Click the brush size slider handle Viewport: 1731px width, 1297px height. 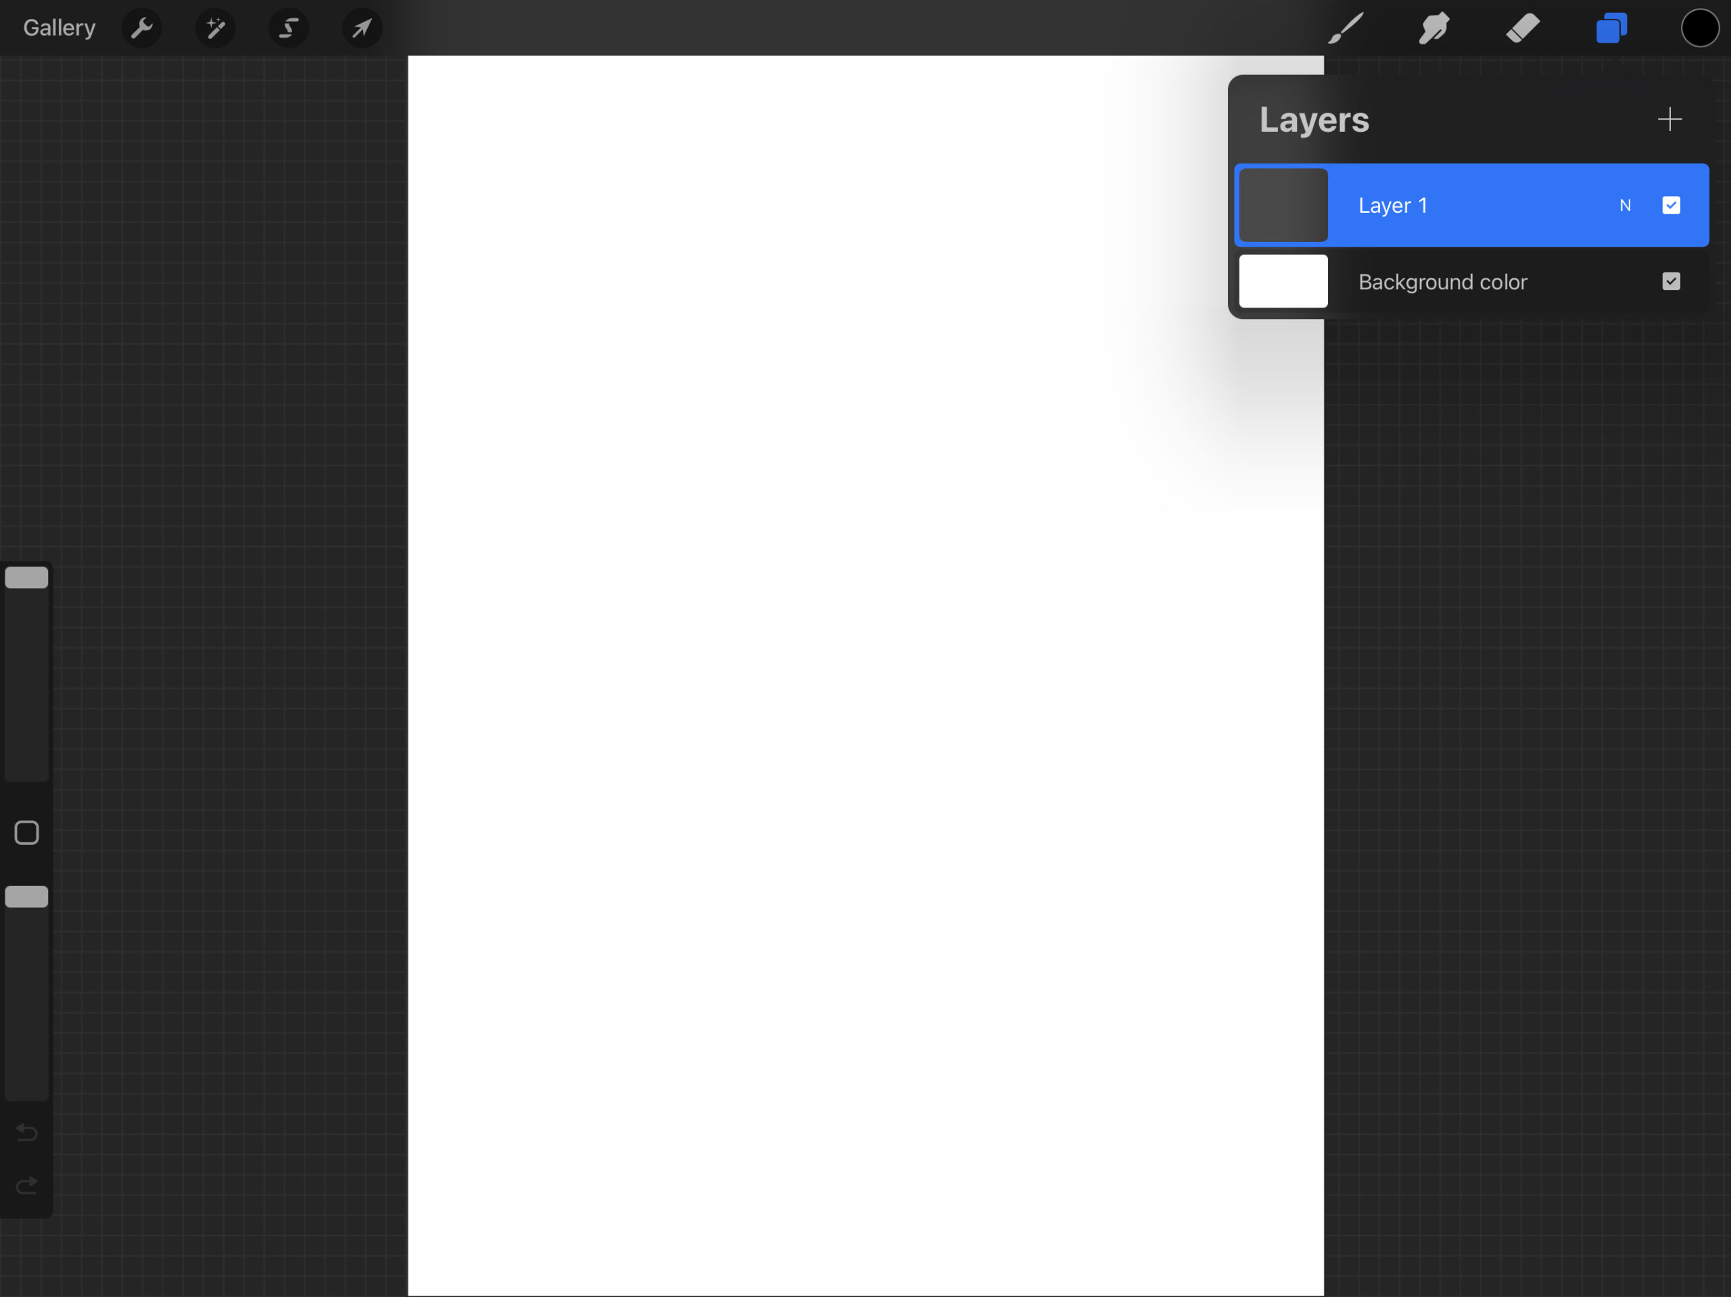(26, 577)
